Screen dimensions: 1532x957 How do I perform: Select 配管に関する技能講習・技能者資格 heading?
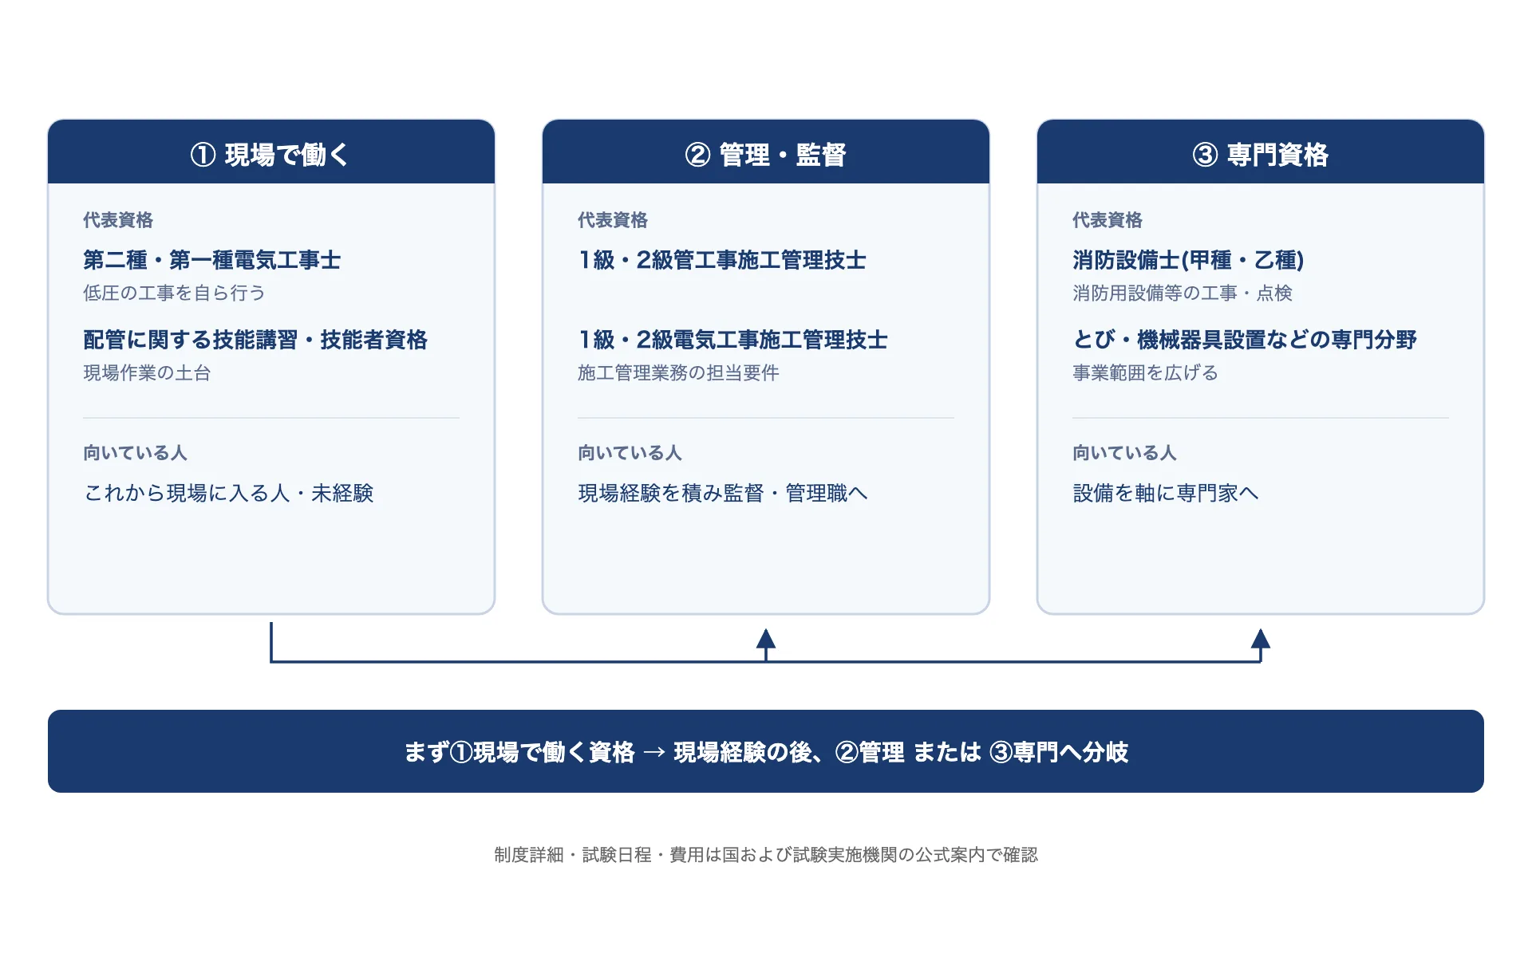255,340
